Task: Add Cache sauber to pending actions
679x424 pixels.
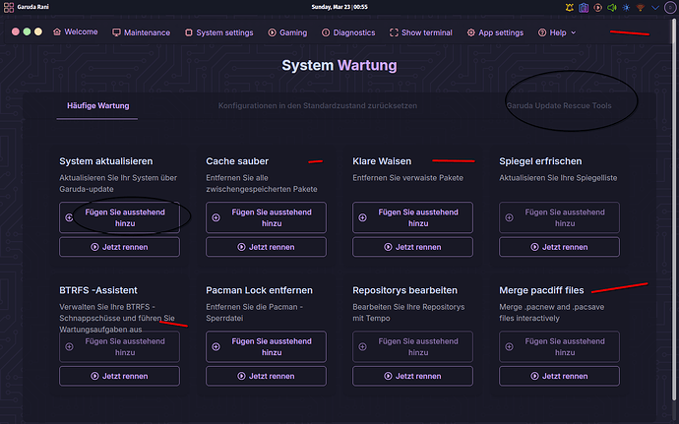Action: (x=266, y=217)
